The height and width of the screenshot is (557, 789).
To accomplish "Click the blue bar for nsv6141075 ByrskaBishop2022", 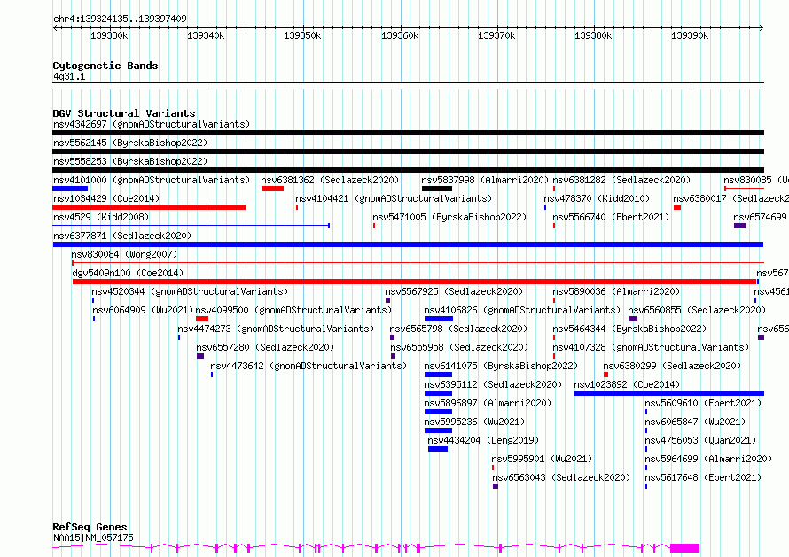I will point(438,375).
